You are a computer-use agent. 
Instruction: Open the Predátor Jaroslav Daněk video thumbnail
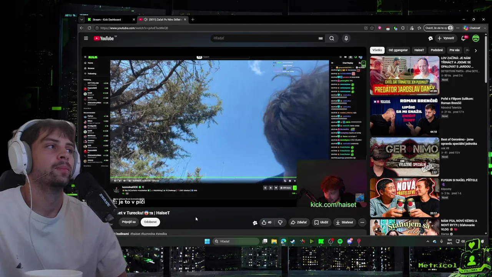[404, 75]
